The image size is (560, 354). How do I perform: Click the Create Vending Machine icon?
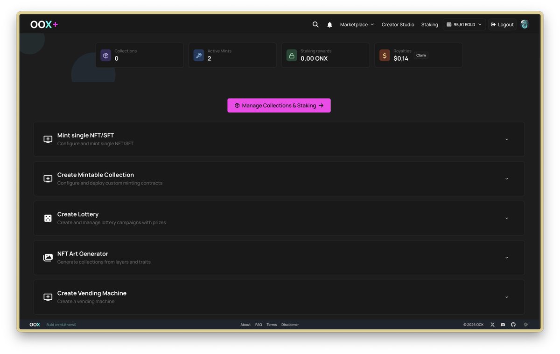coord(48,297)
